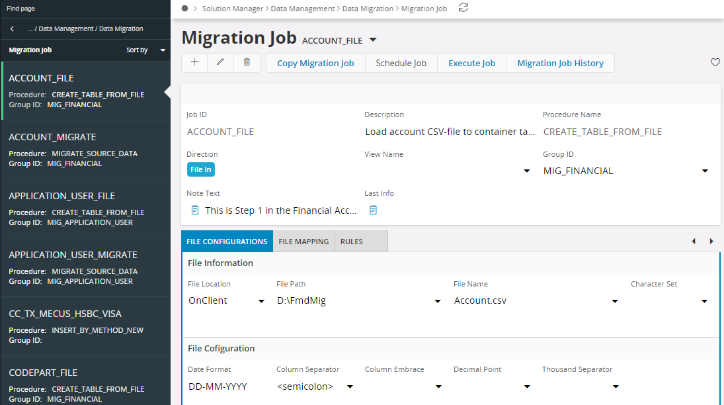Open the Column Separator dropdown
The image size is (724, 405).
click(x=350, y=386)
